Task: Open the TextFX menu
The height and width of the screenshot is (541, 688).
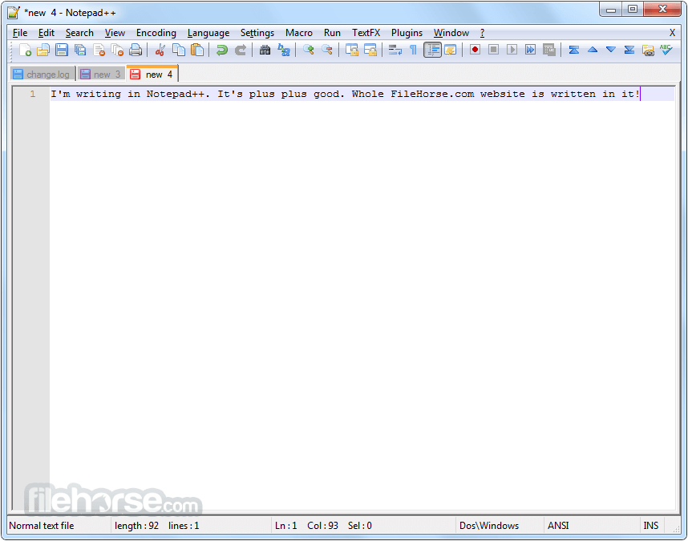Action: pos(366,33)
